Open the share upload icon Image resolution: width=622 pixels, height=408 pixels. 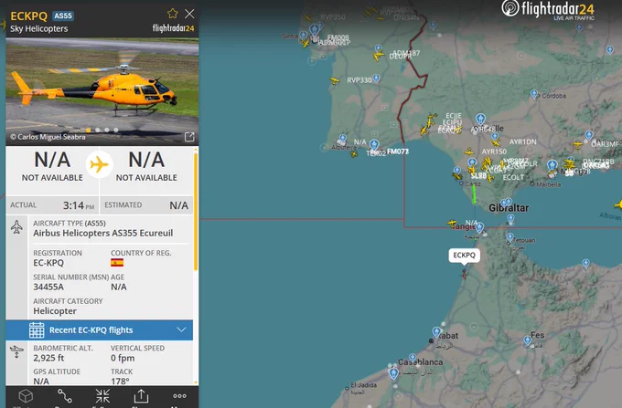(x=141, y=396)
